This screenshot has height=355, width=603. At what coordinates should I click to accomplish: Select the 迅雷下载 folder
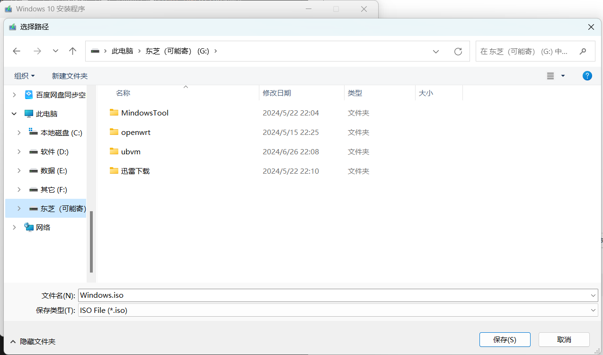click(135, 171)
